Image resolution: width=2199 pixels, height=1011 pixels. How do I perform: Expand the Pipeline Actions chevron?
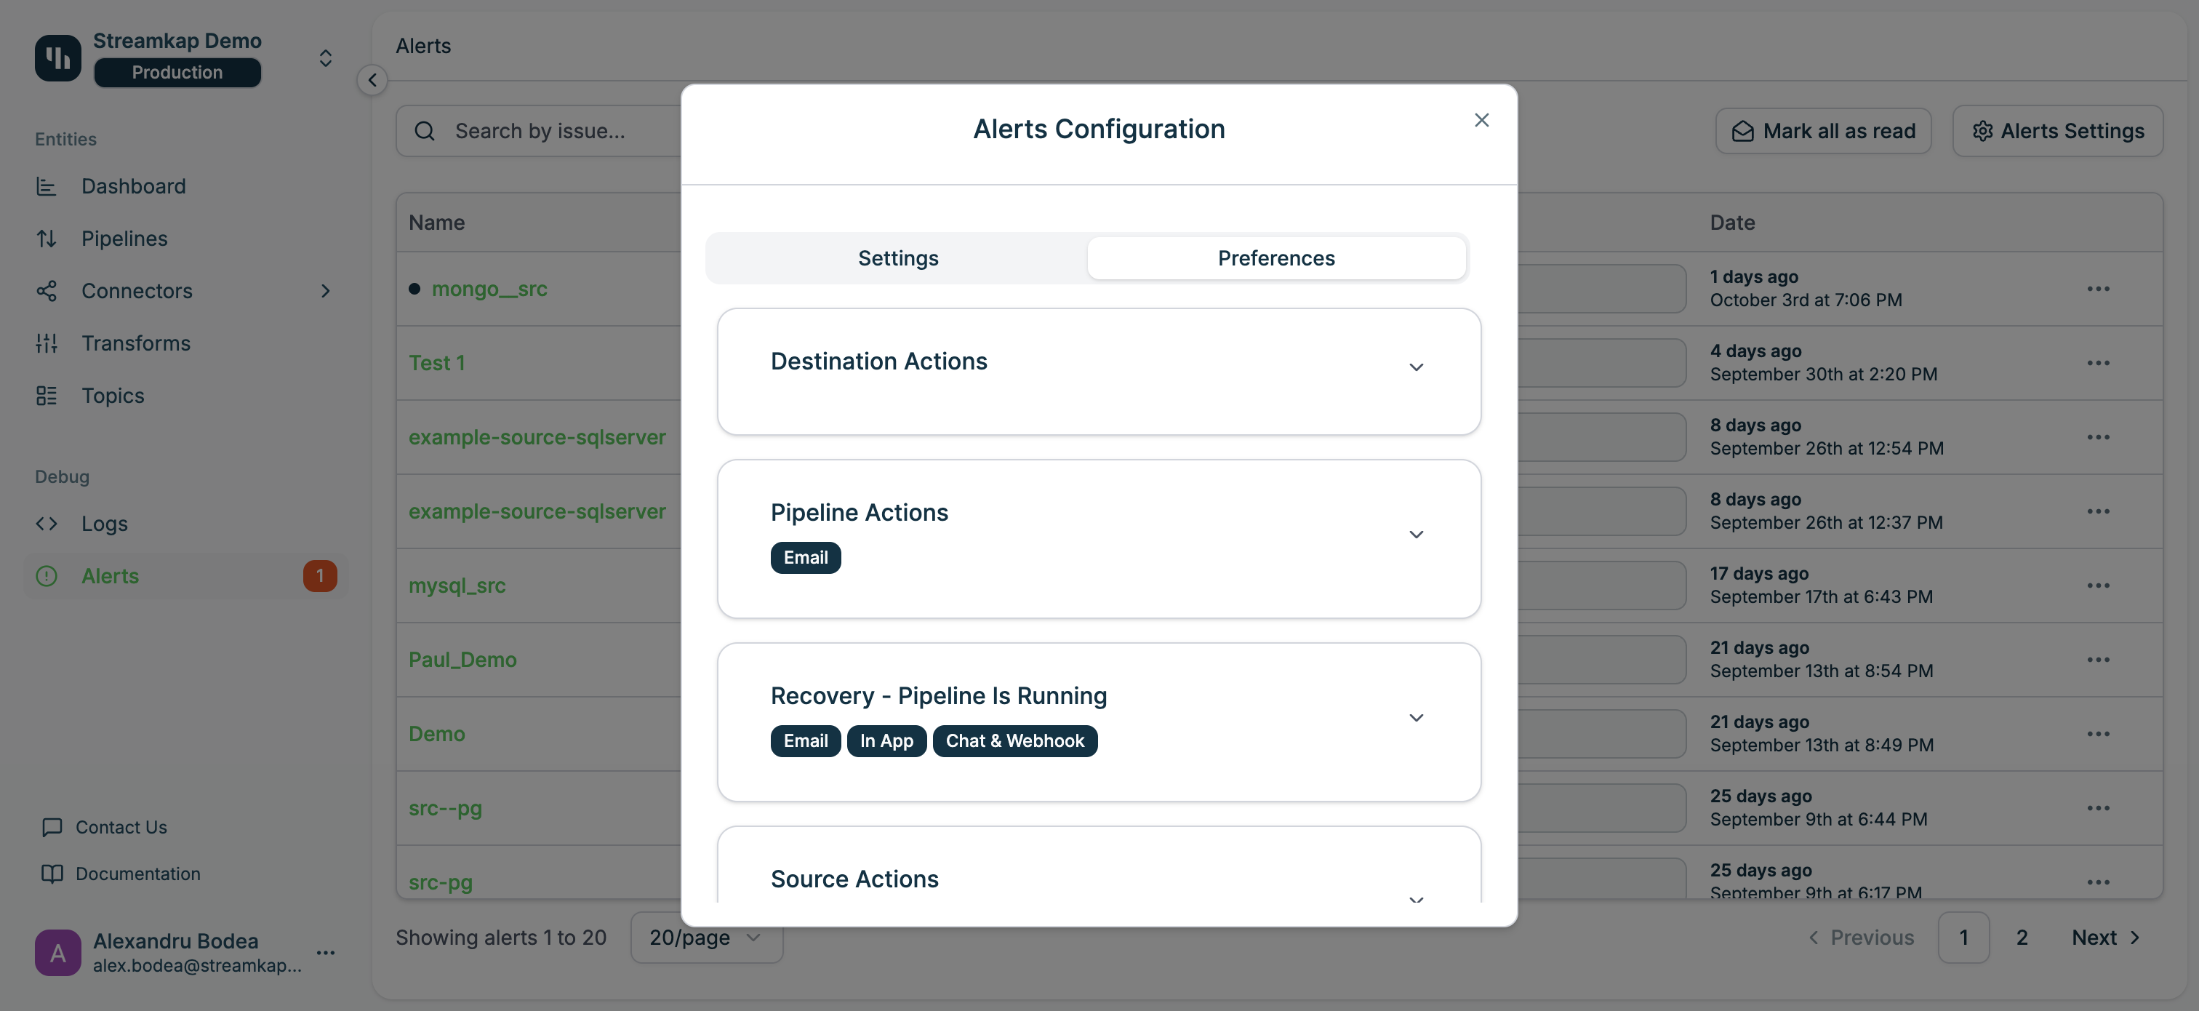click(x=1415, y=535)
